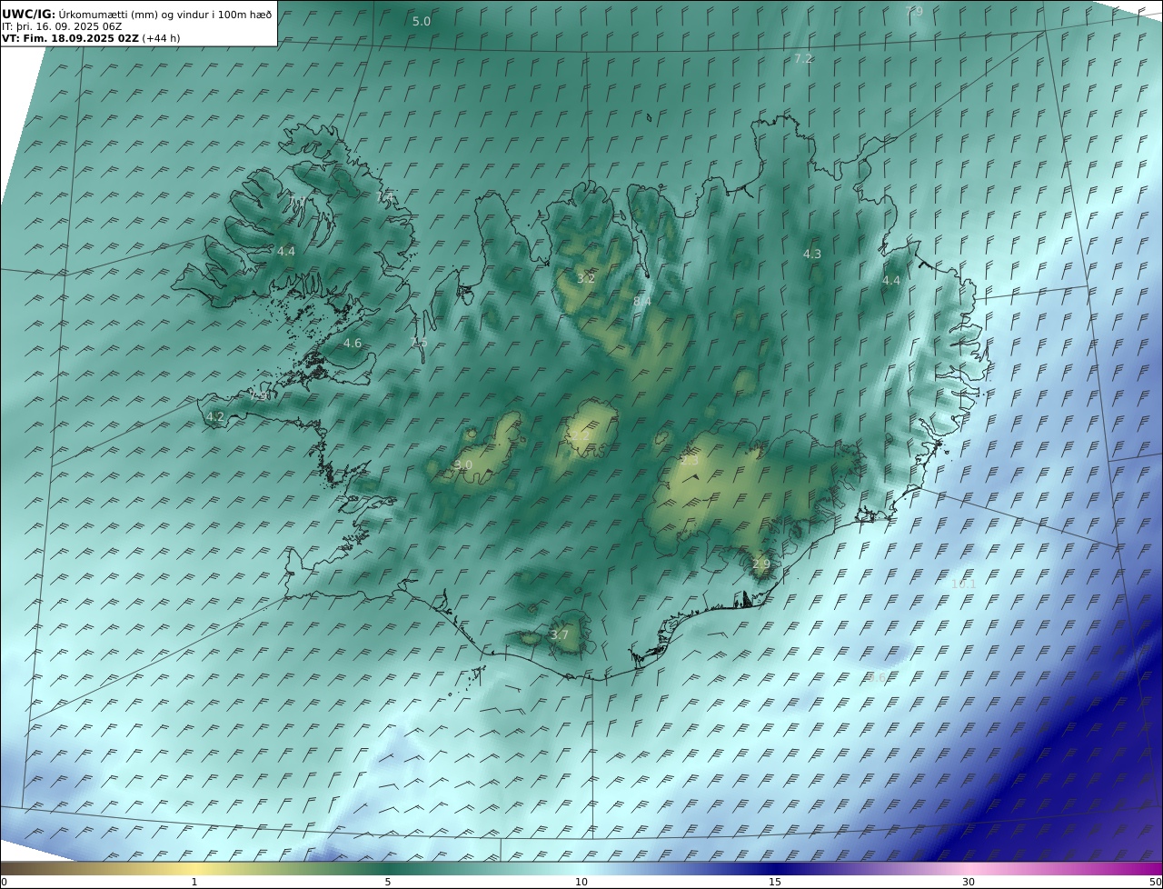
Task: Click the 10.1 value off the southeast coast
Action: (x=963, y=584)
